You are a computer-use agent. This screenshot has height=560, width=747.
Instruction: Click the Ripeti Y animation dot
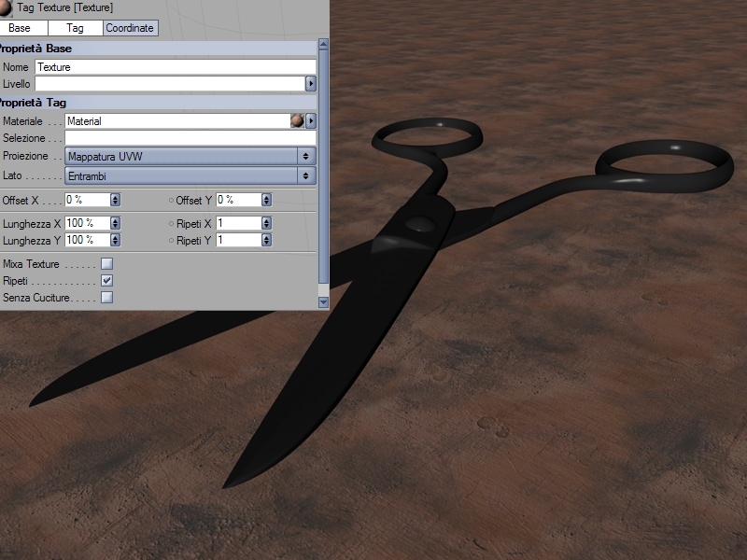pos(172,241)
